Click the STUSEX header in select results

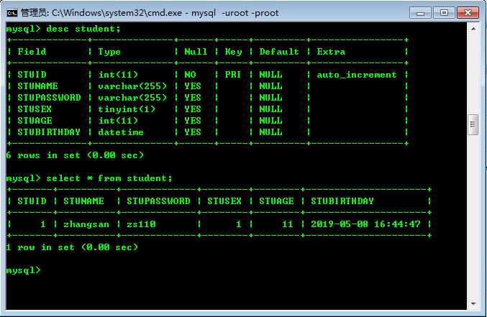pos(224,201)
